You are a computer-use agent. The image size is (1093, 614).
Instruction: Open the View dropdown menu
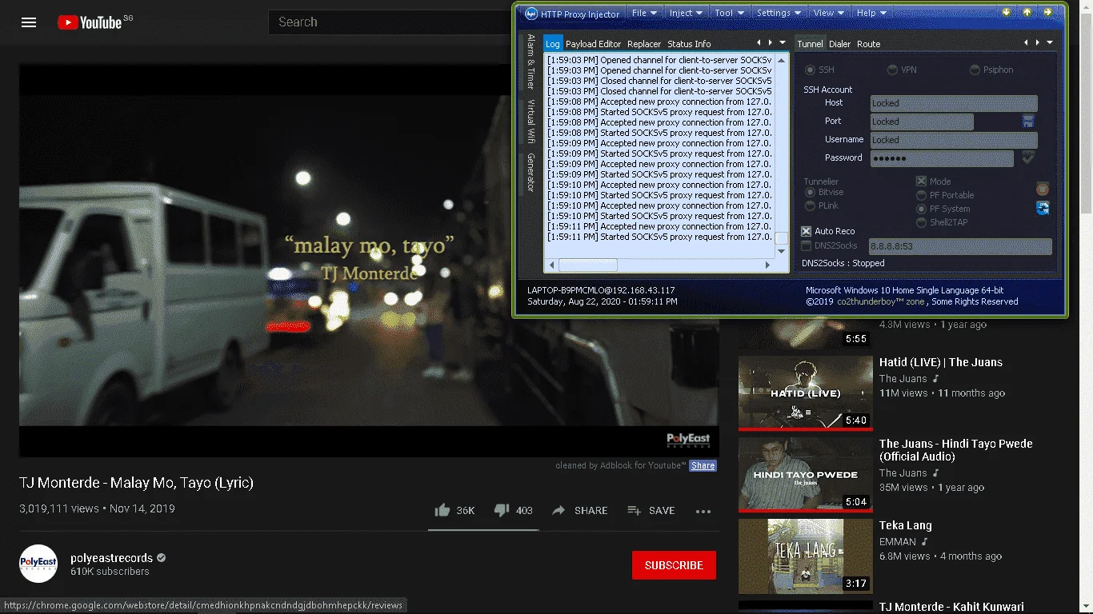(829, 13)
